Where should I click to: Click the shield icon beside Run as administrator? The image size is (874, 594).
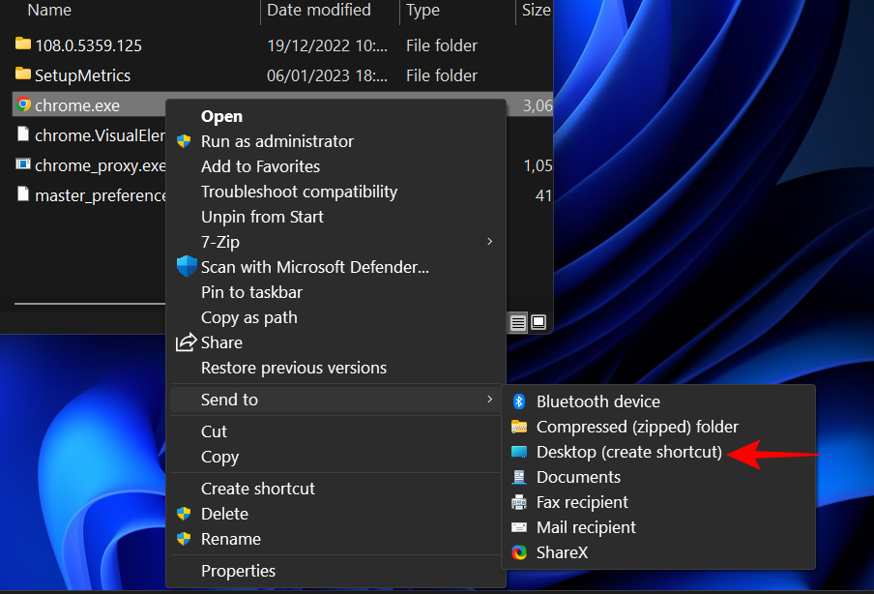pyautogui.click(x=185, y=141)
